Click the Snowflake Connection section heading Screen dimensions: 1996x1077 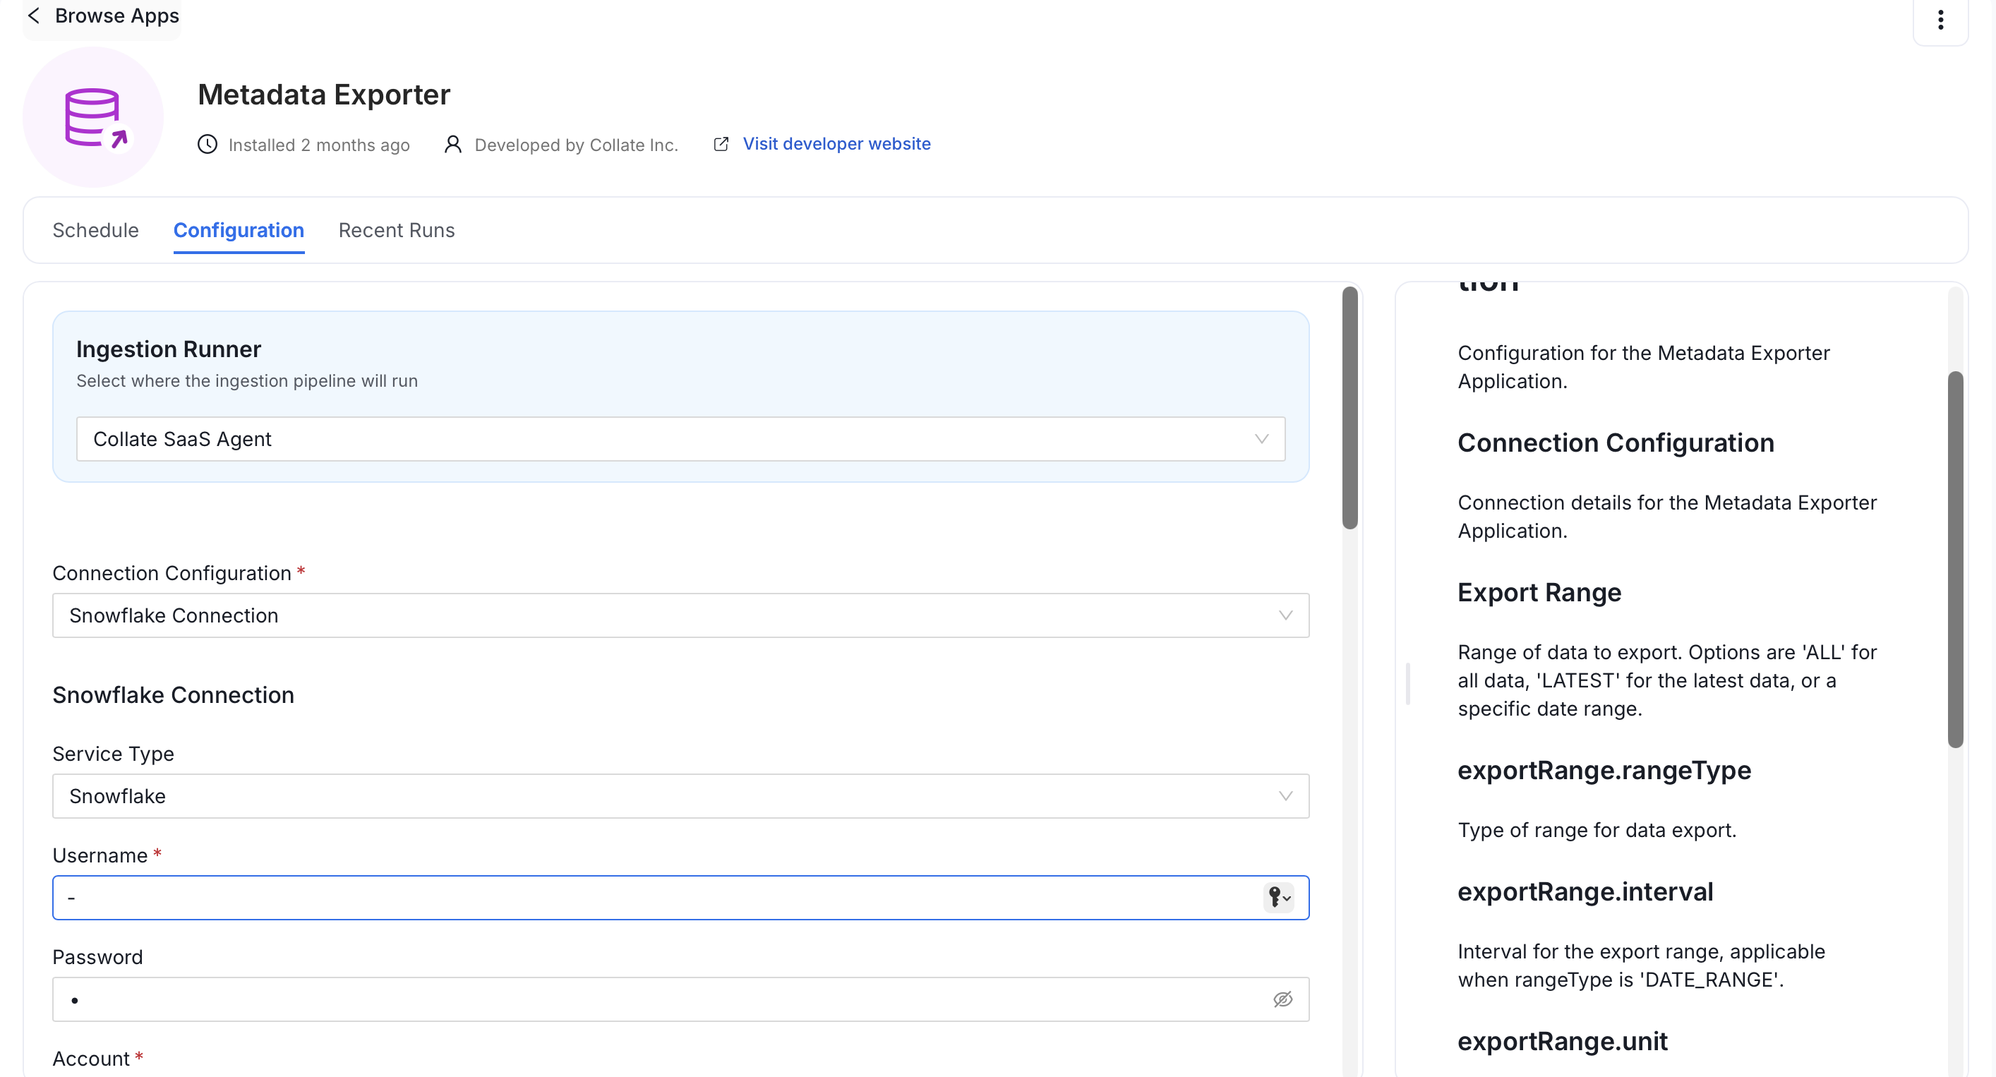coord(174,695)
